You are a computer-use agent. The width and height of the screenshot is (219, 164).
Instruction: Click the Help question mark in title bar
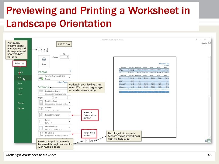(196, 39)
